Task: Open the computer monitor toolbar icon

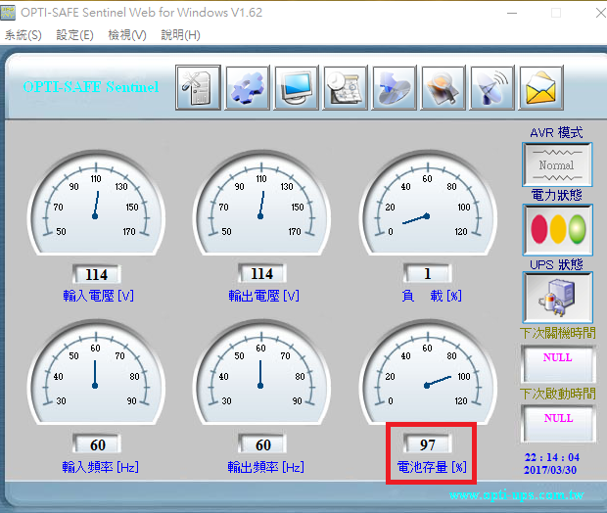Action: [x=296, y=87]
